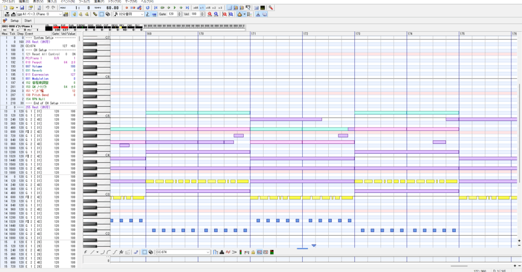
Task: Toggle loop playback icon
Action: click(x=148, y=8)
